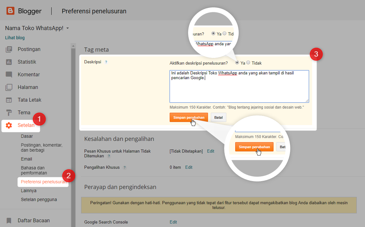Click the Tag meta section heading
Image resolution: width=365 pixels, height=227 pixels.
tap(96, 50)
